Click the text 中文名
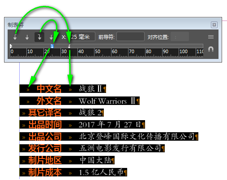 (49, 89)
